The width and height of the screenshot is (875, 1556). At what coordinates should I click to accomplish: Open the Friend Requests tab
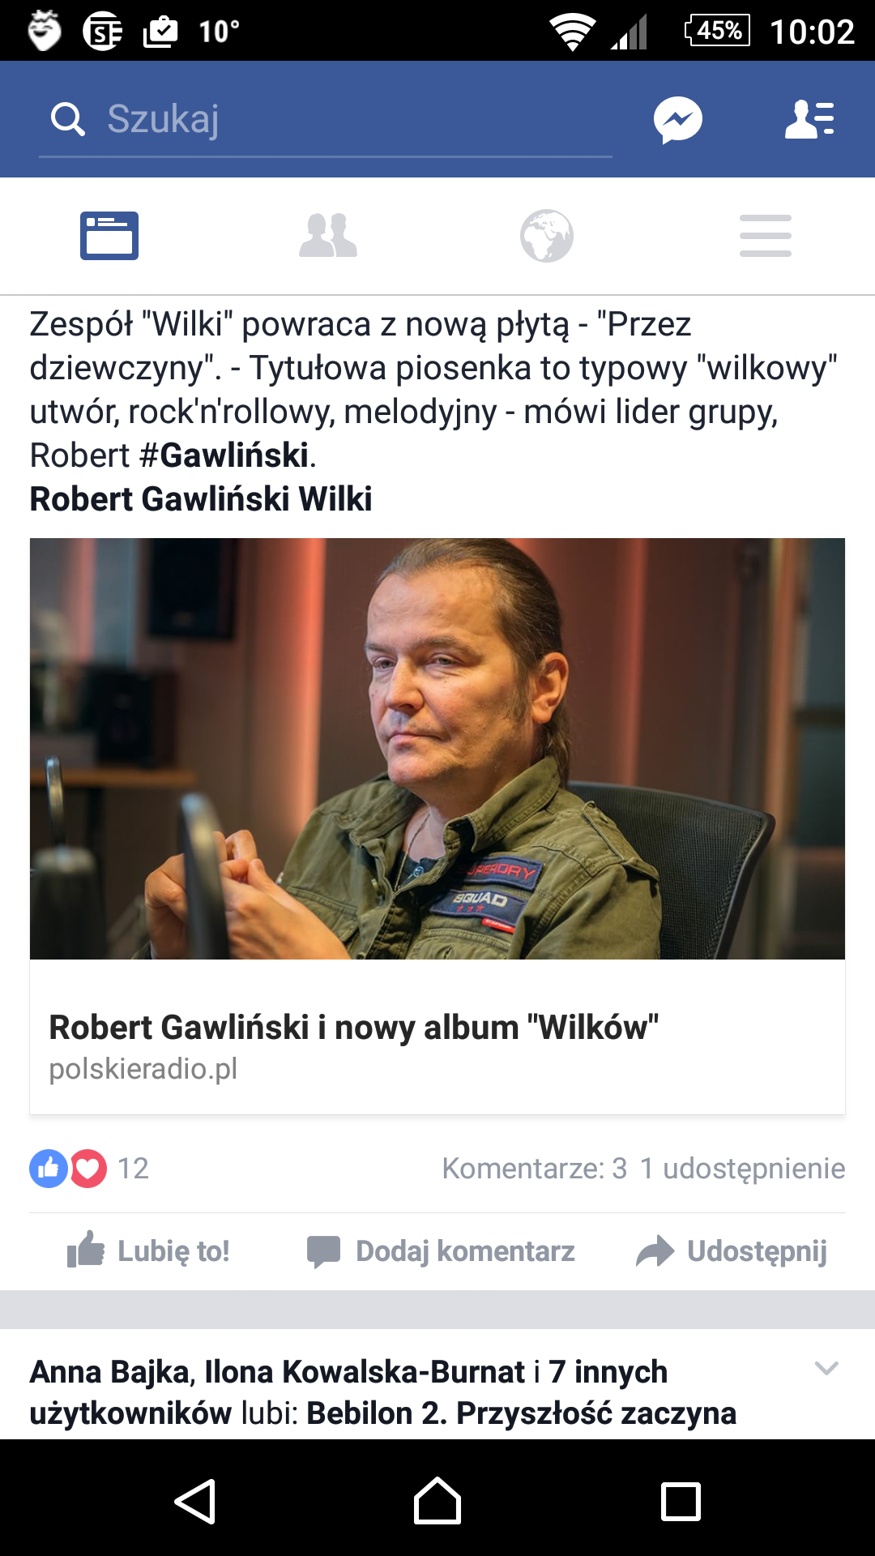[x=328, y=236]
